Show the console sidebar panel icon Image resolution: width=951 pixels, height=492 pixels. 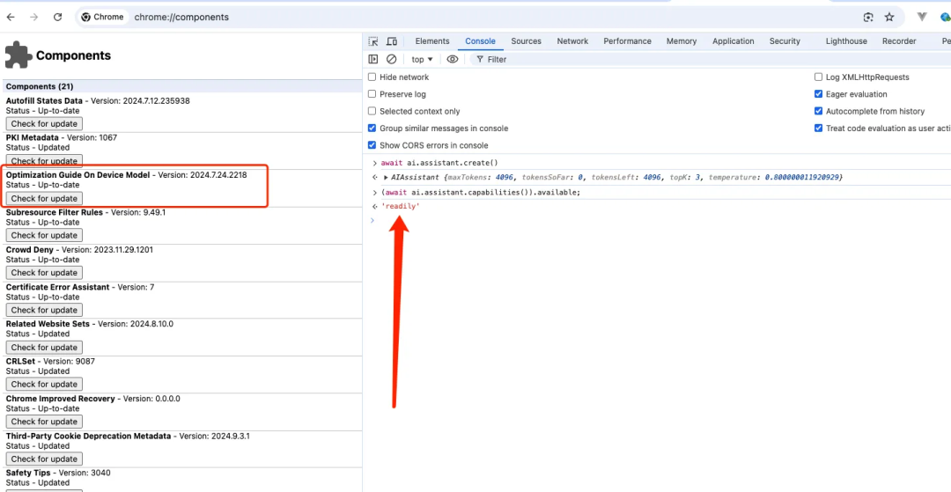373,59
